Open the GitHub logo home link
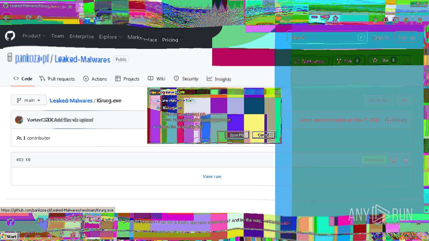 (10, 36)
